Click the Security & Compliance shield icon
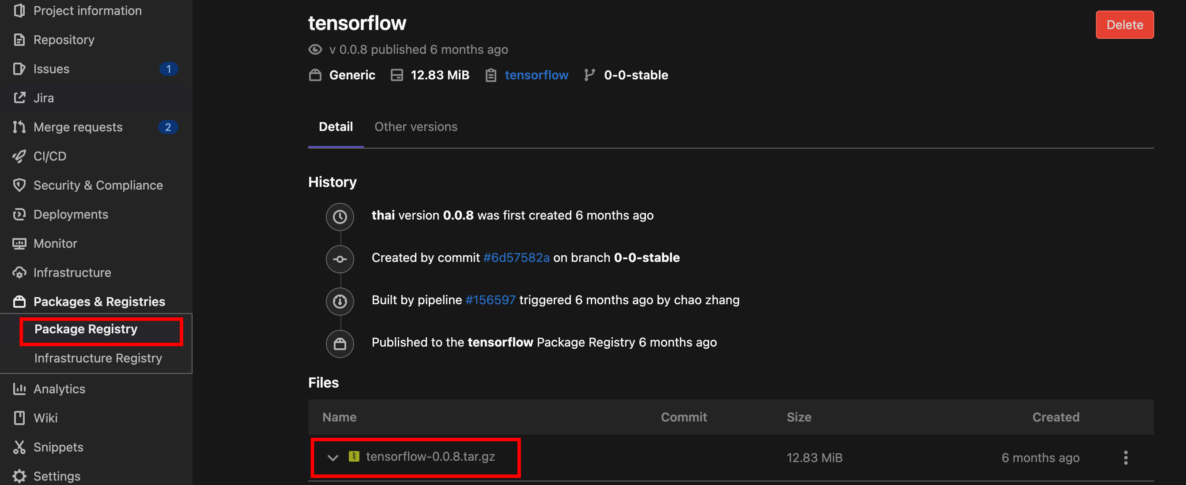The width and height of the screenshot is (1186, 485). [x=19, y=185]
